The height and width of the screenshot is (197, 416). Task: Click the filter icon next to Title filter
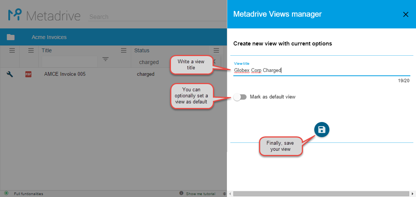(106, 59)
